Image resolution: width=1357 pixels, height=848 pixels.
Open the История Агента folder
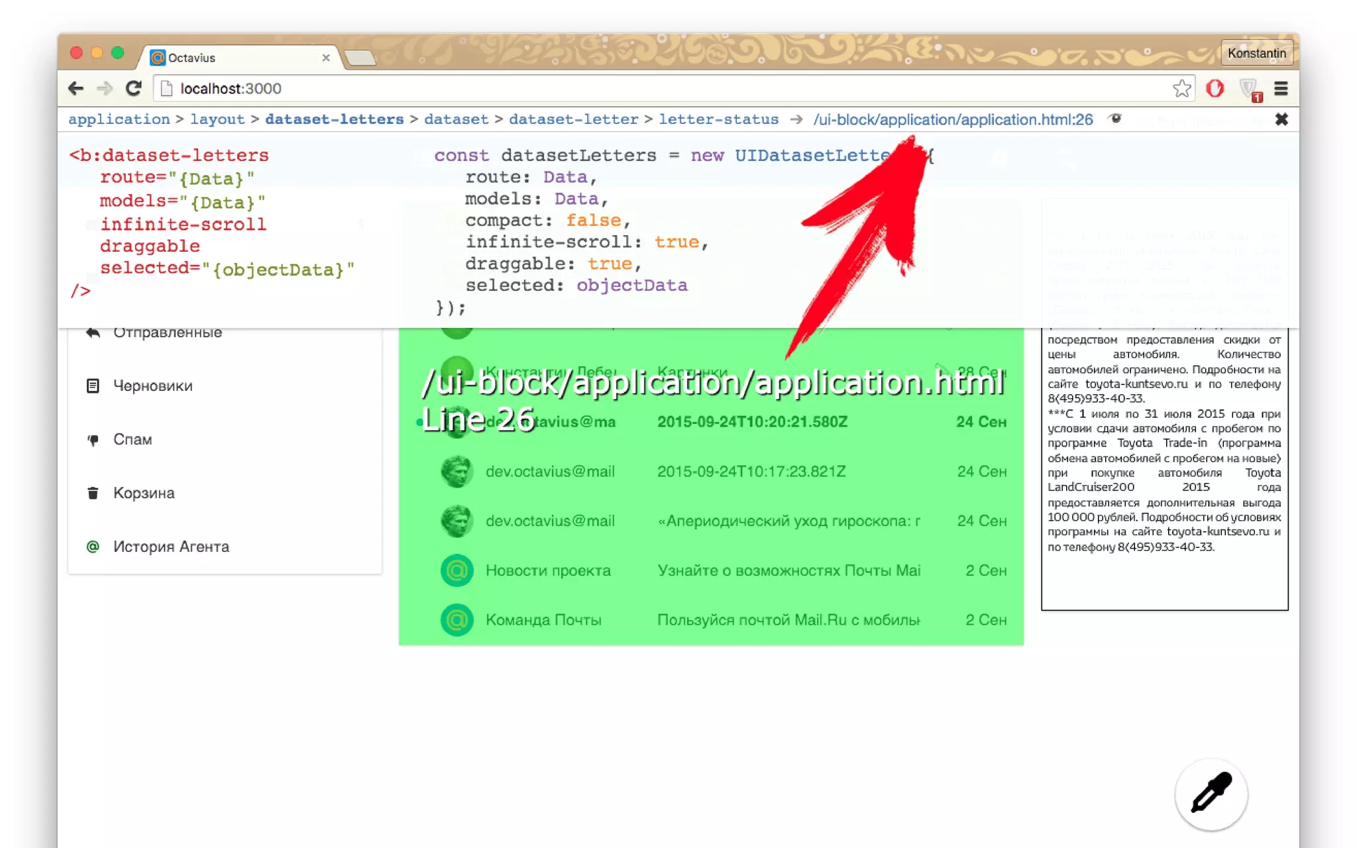(171, 547)
